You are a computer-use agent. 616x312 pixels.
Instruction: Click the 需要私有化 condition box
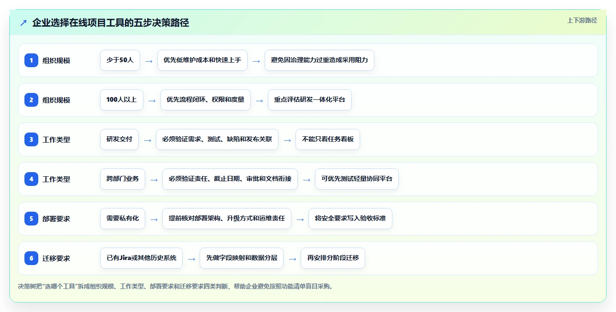tap(123, 219)
